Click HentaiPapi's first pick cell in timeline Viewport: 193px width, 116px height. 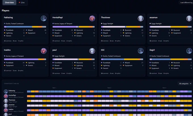tap(29, 96)
